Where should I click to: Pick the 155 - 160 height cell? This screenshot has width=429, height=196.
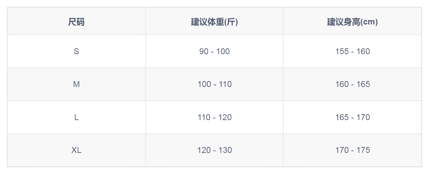[x=352, y=51]
